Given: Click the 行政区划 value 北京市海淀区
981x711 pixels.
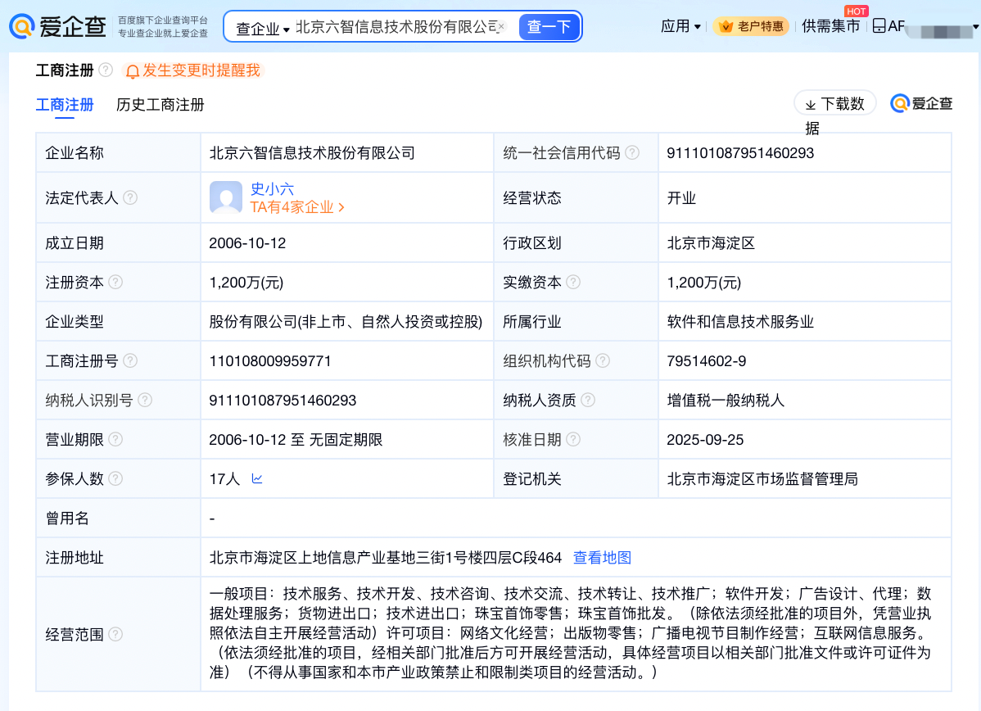Looking at the screenshot, I should (x=711, y=243).
